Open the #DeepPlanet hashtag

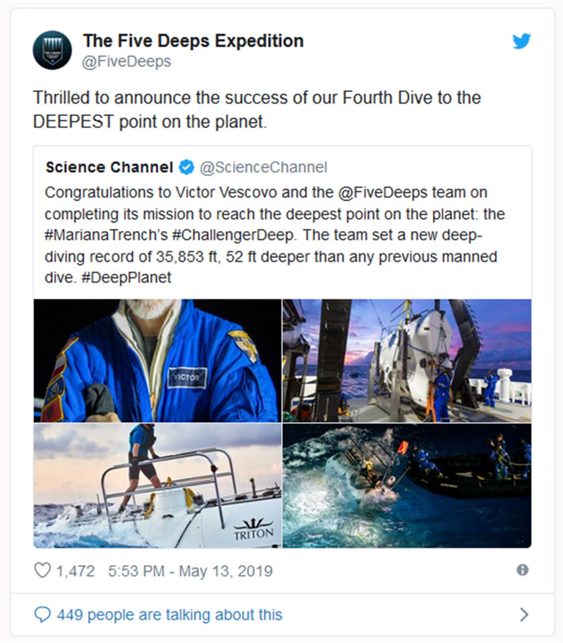click(x=126, y=277)
